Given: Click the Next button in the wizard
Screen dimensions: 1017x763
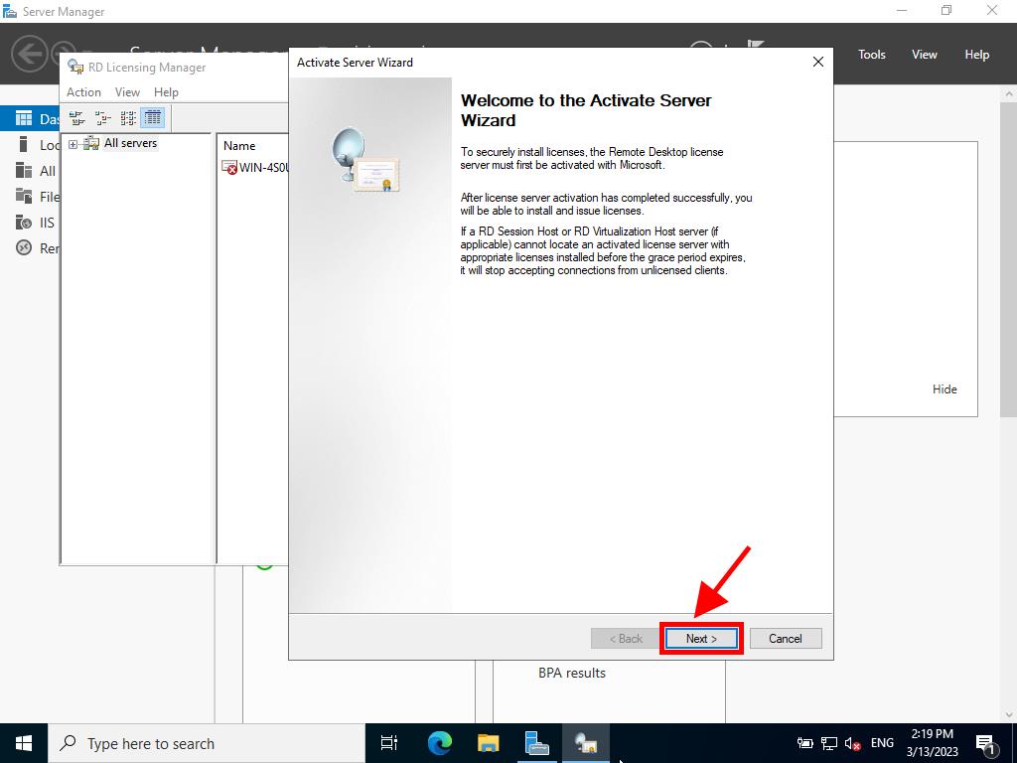Looking at the screenshot, I should pos(700,639).
